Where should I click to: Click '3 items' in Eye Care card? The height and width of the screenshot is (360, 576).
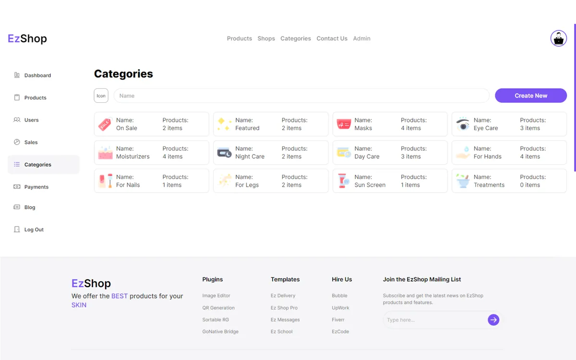530,128
